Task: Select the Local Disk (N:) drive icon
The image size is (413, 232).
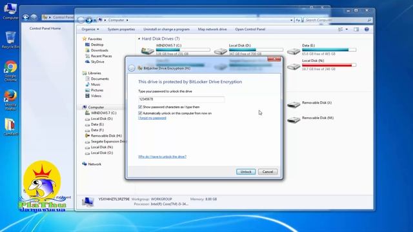Action: tap(294, 66)
